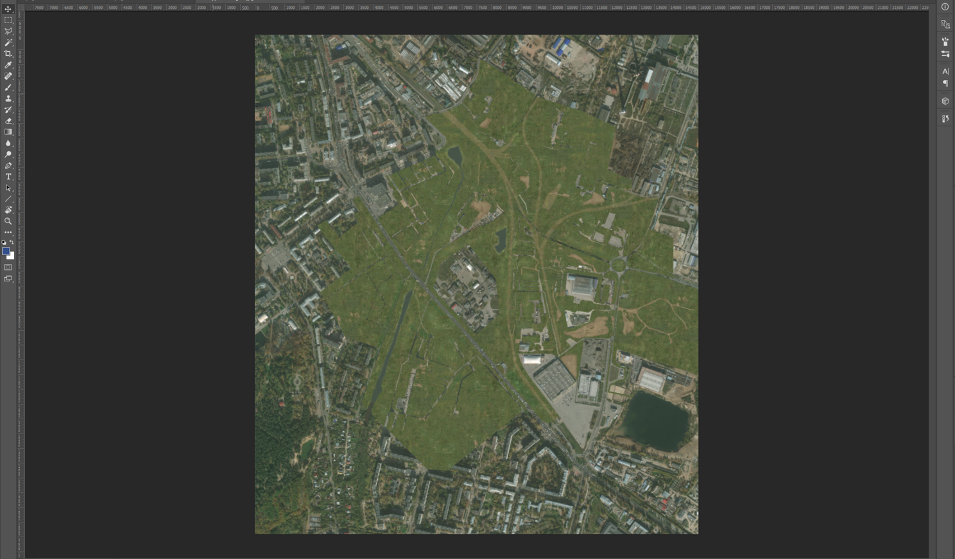Screen dimensions: 955x559
Task: Select the Crop tool
Action: point(8,54)
